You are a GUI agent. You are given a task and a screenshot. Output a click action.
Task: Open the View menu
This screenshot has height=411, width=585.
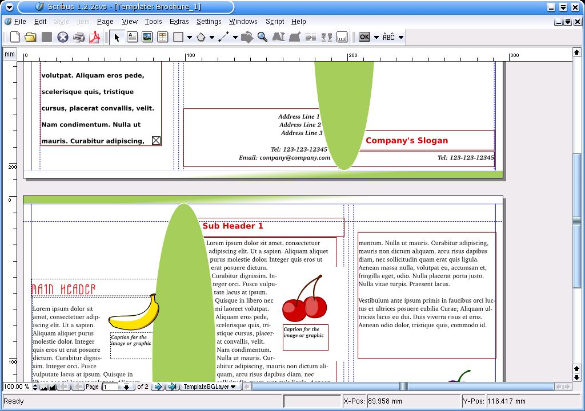click(130, 22)
